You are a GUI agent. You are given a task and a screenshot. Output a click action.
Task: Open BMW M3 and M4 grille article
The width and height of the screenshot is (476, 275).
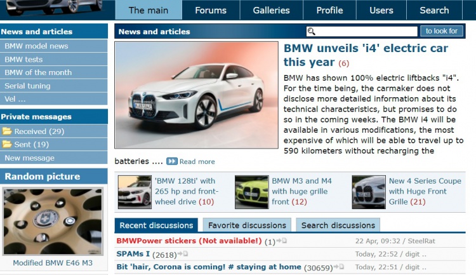[x=301, y=191]
